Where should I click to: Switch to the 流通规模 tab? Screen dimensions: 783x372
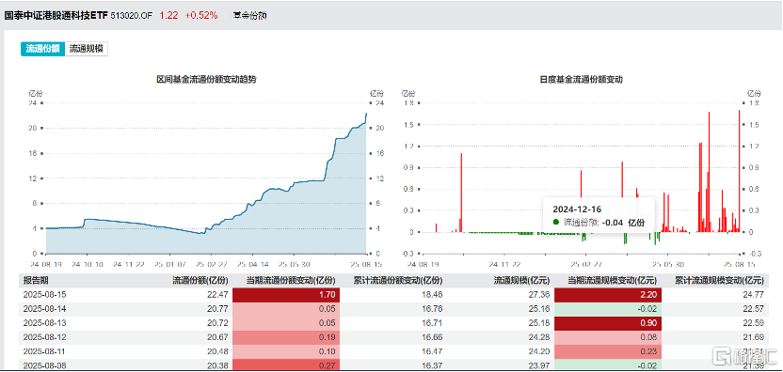(x=87, y=49)
